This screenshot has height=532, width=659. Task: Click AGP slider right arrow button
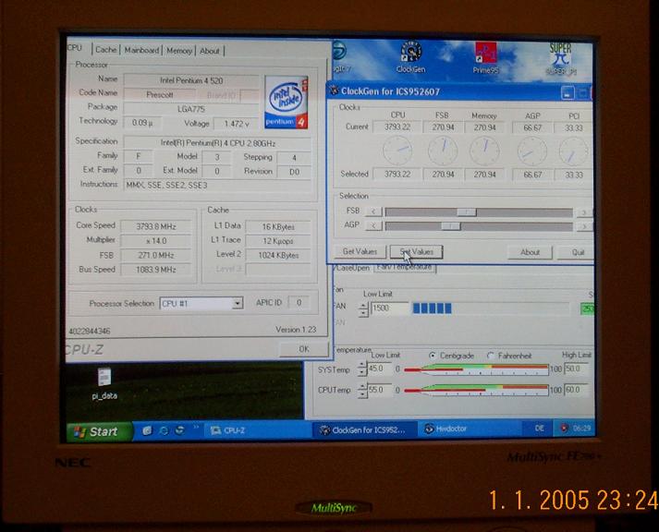pos(583,226)
